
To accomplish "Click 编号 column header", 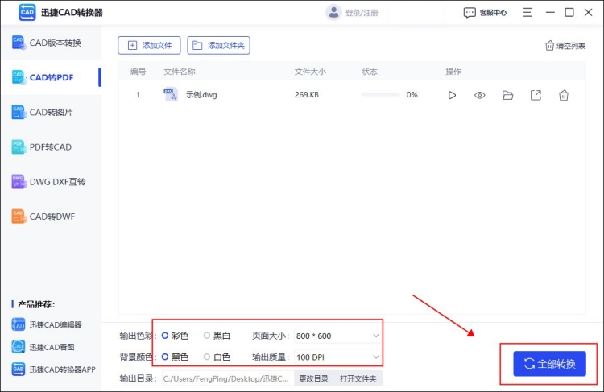I will [138, 72].
